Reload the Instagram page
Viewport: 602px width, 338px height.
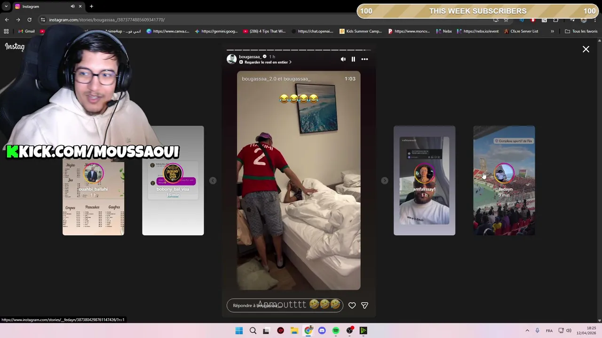tap(29, 20)
